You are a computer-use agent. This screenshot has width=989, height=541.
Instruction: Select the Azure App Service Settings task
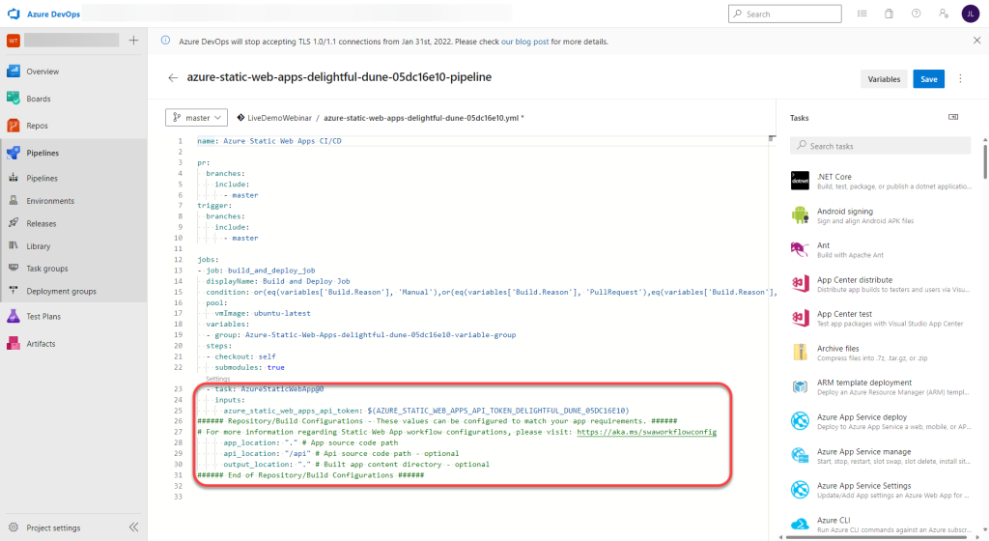point(881,490)
